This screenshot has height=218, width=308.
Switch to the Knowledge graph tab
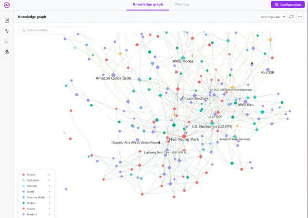148,4
